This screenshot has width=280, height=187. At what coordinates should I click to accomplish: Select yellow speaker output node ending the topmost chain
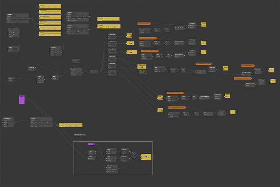pyautogui.click(x=204, y=25)
